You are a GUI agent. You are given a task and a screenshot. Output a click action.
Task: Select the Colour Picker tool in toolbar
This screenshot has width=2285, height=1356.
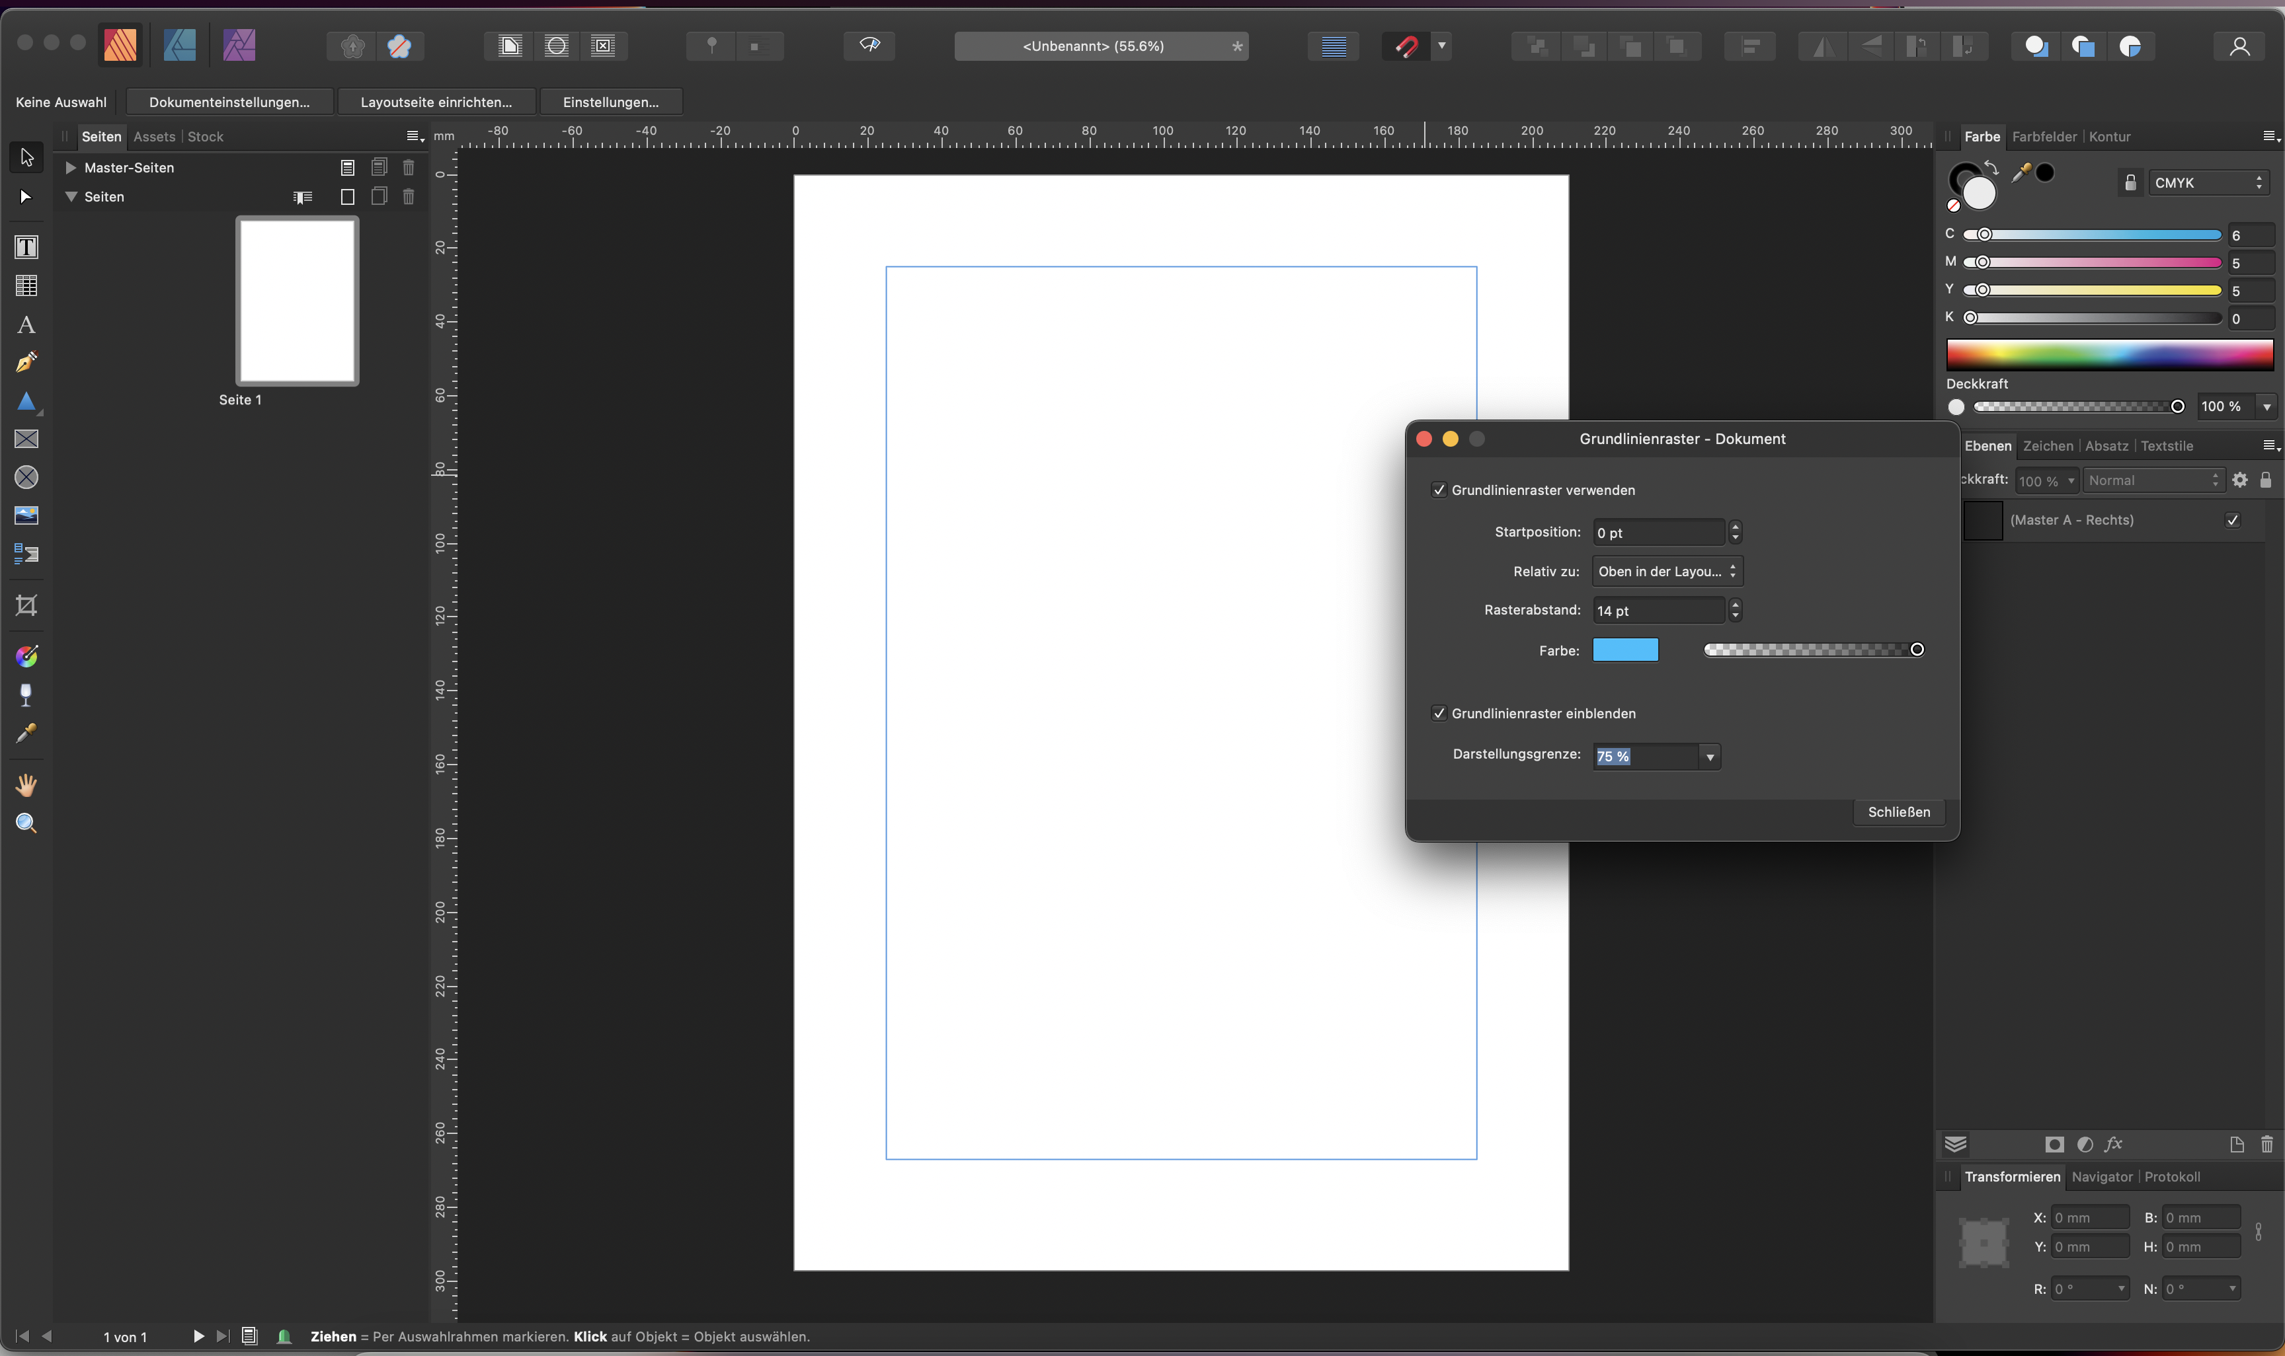tap(26, 734)
